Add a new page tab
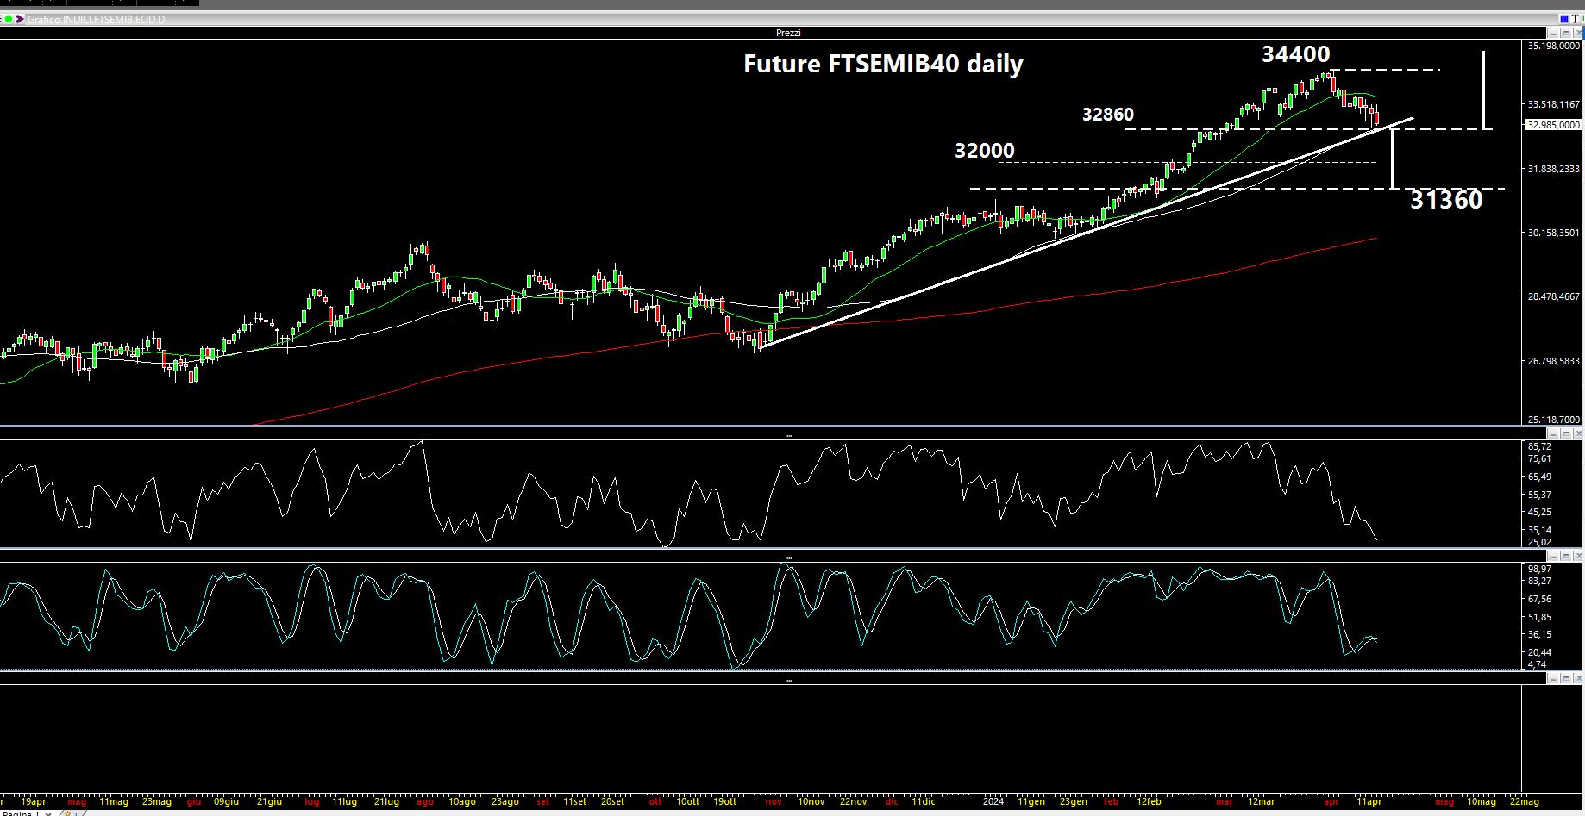Screen dimensions: 1585x816 coord(71,813)
